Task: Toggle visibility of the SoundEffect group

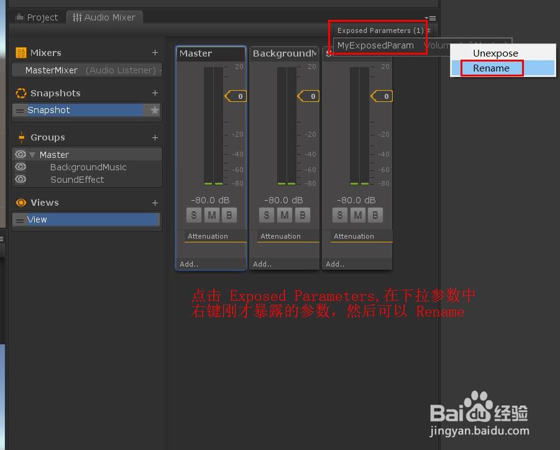Action: (x=21, y=178)
